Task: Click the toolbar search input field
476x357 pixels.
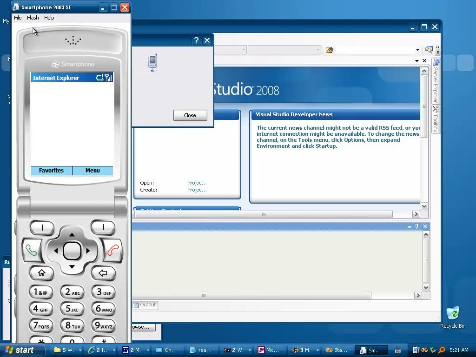Action: click(x=375, y=50)
